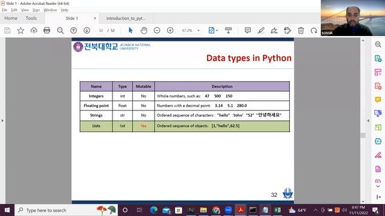Click the Save file icon
385x216 pixels.
[7, 31]
